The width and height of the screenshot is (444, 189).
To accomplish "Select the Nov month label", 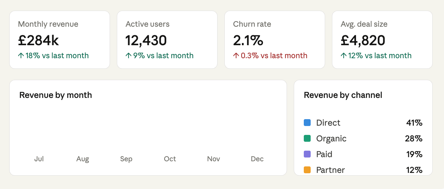I will pyautogui.click(x=213, y=159).
